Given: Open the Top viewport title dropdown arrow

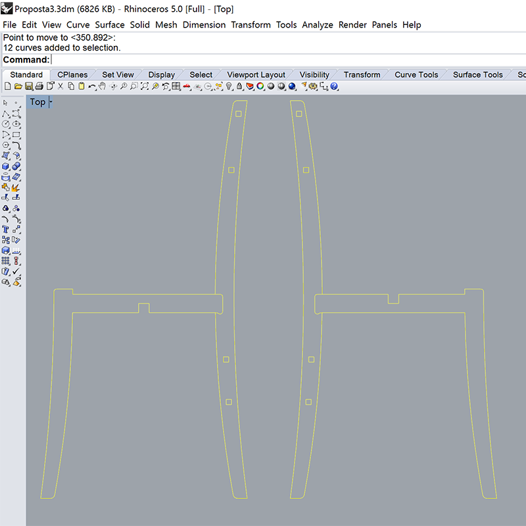Looking at the screenshot, I should pyautogui.click(x=51, y=102).
